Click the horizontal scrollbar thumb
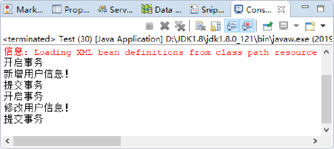The width and height of the screenshot is (334, 149). click(x=67, y=141)
